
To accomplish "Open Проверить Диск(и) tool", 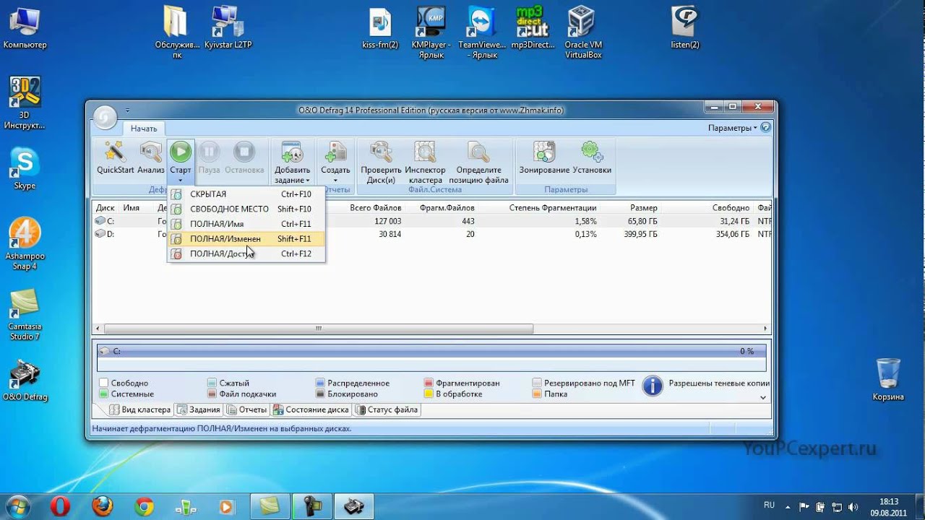I will [381, 152].
